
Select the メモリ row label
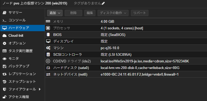click(58, 21)
